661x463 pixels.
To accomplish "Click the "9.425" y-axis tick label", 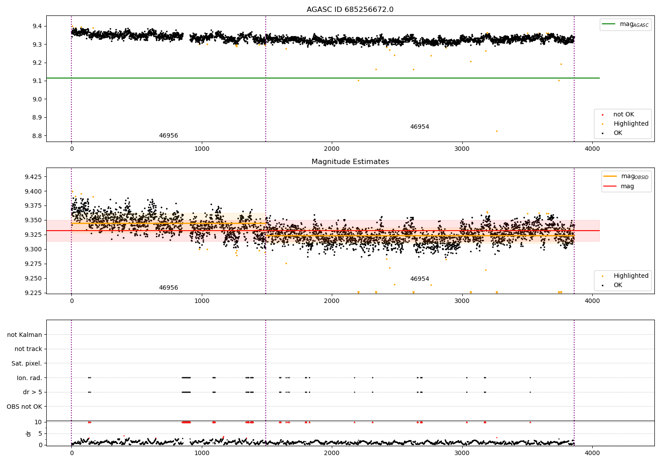I will pos(33,177).
